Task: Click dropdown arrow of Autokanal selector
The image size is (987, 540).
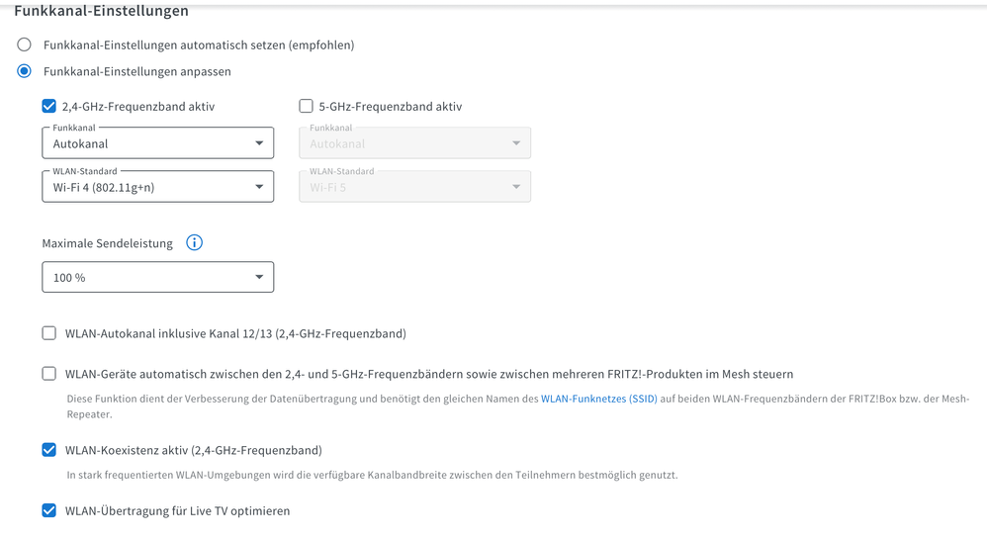Action: click(x=259, y=143)
